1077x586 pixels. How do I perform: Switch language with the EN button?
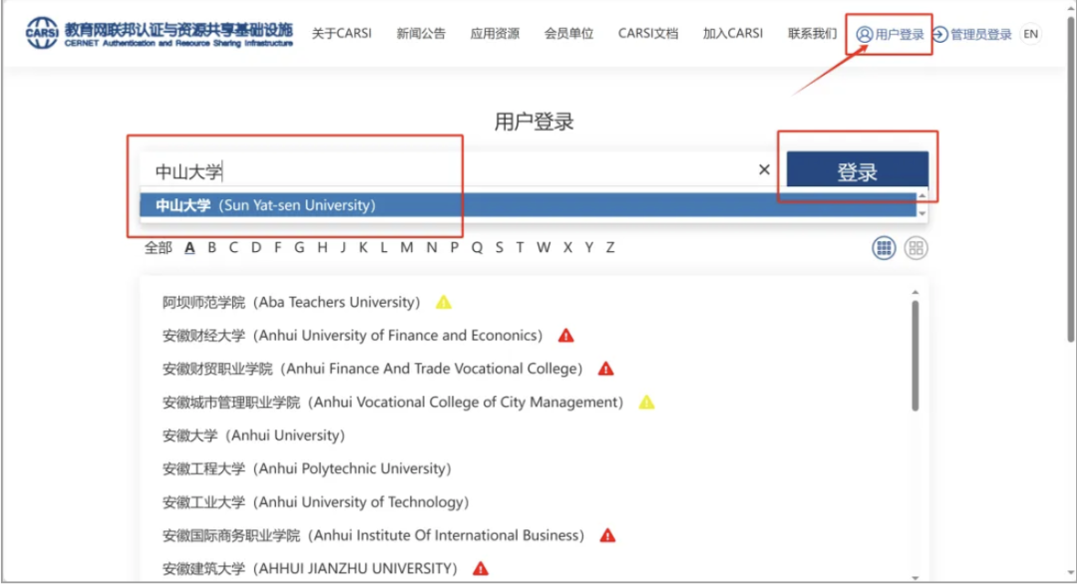pos(1031,34)
